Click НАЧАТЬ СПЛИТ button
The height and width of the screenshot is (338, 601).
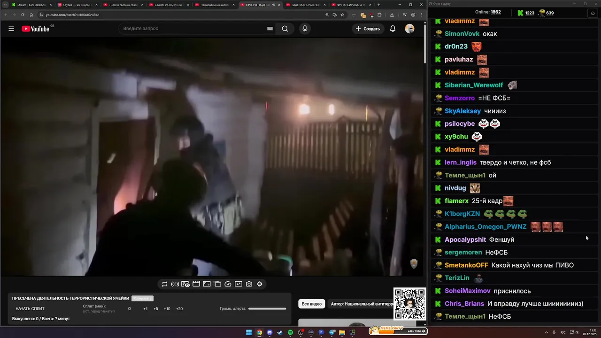[x=30, y=309]
